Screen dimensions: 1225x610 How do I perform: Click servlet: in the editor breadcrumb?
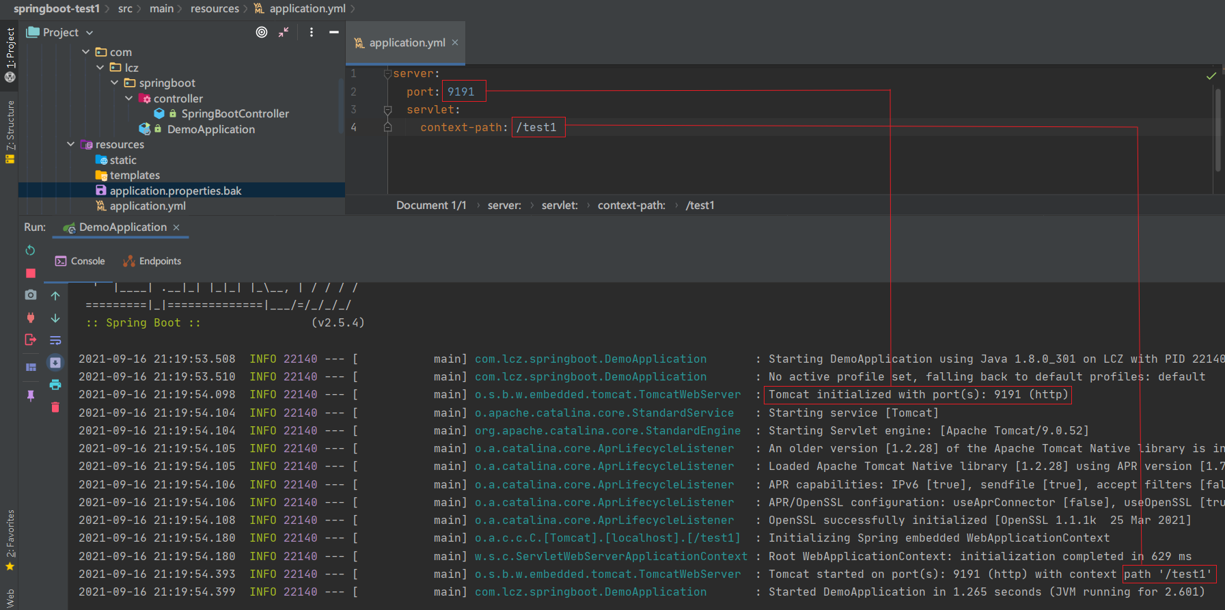(560, 206)
